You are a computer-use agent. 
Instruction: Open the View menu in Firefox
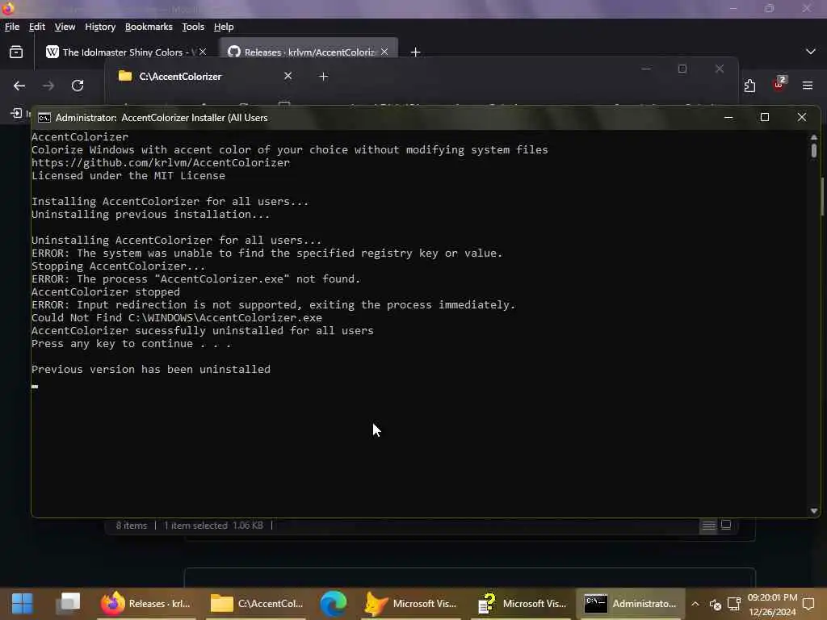pyautogui.click(x=65, y=27)
